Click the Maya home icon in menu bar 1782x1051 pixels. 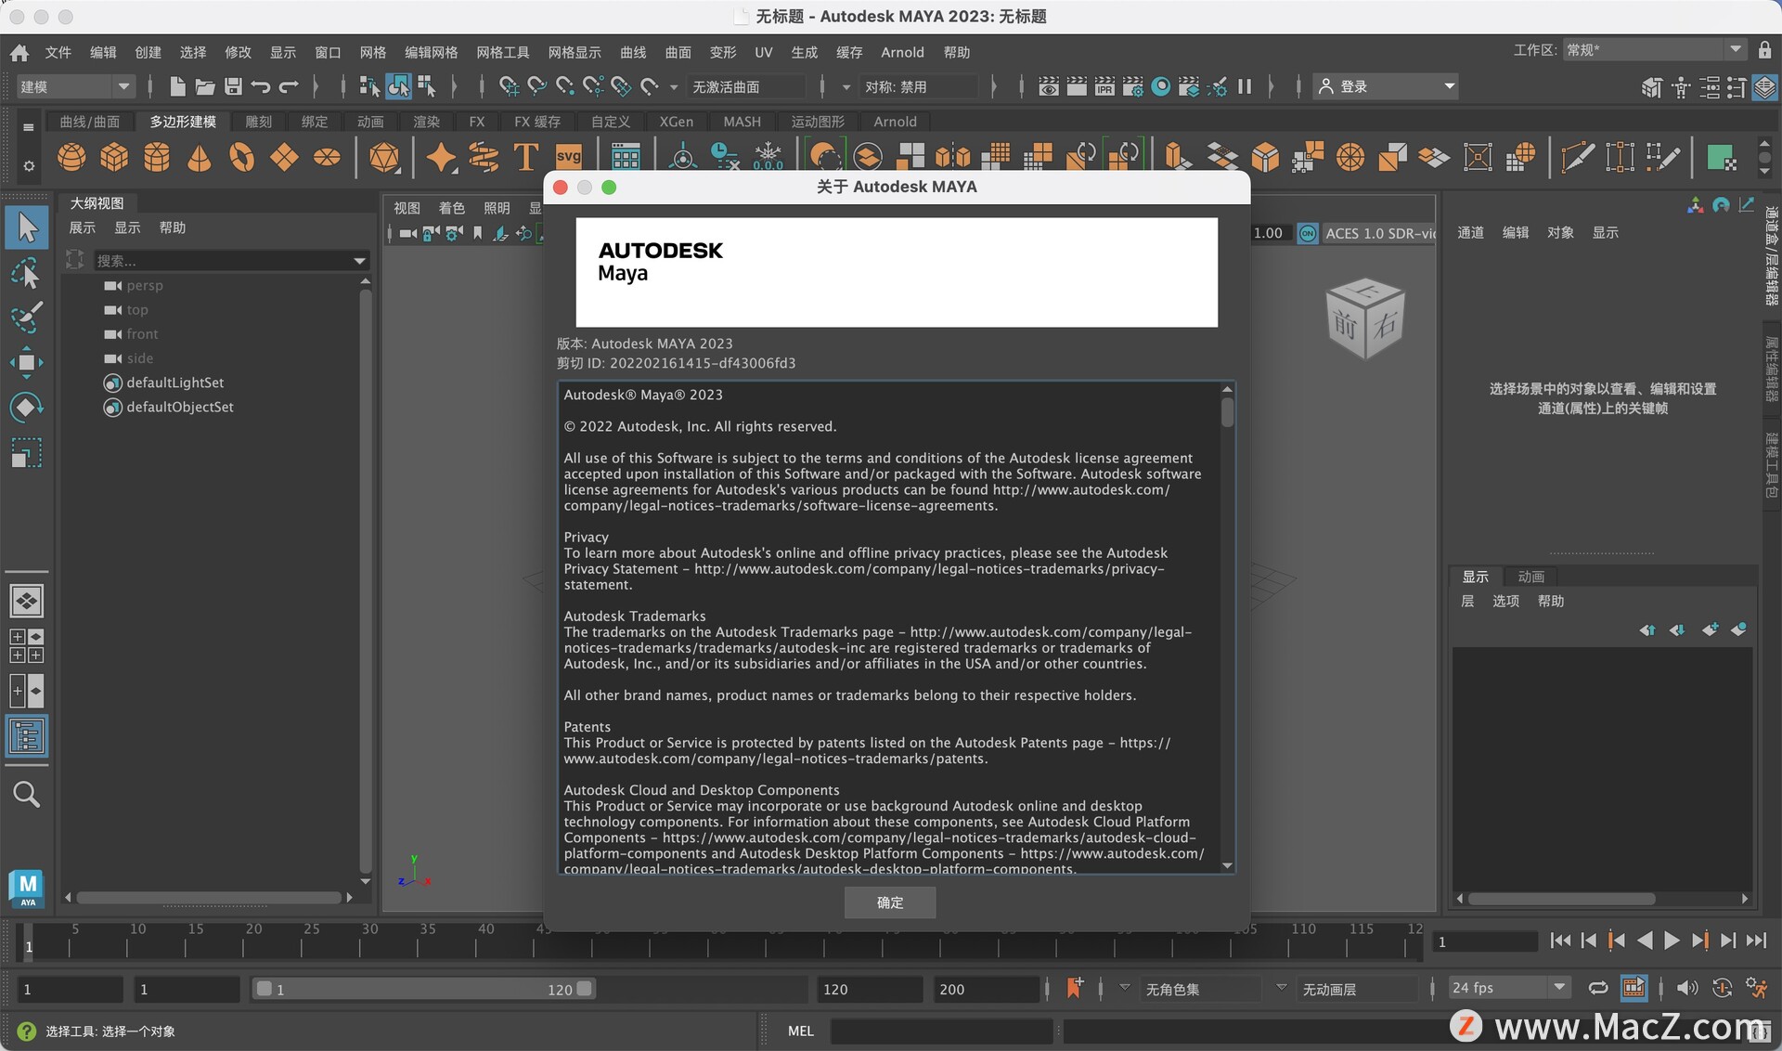coord(19,53)
